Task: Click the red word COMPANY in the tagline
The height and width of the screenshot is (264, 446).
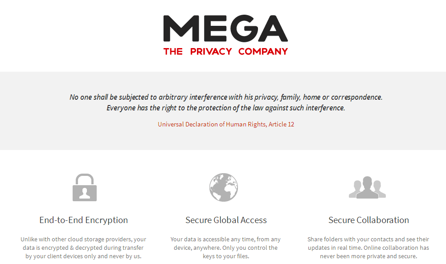Action: point(263,52)
